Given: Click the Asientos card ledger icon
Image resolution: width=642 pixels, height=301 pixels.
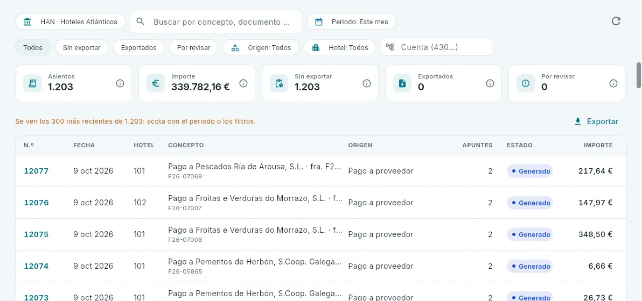Looking at the screenshot, I should (x=32, y=83).
